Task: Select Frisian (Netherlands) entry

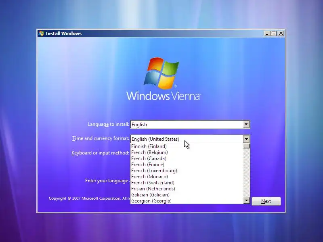Action: pyautogui.click(x=187, y=189)
